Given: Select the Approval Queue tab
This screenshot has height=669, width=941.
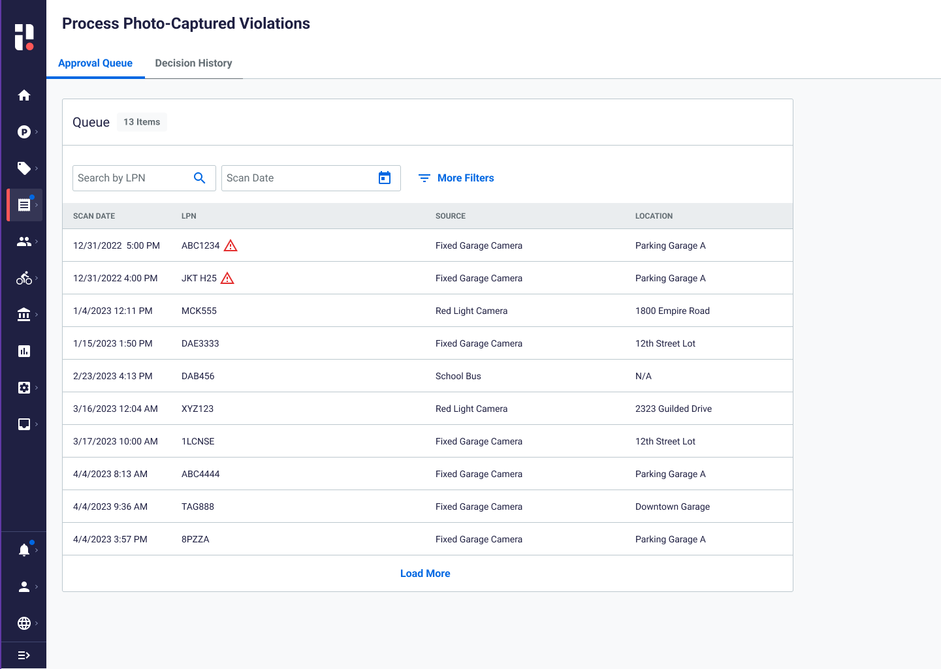Looking at the screenshot, I should pyautogui.click(x=95, y=63).
